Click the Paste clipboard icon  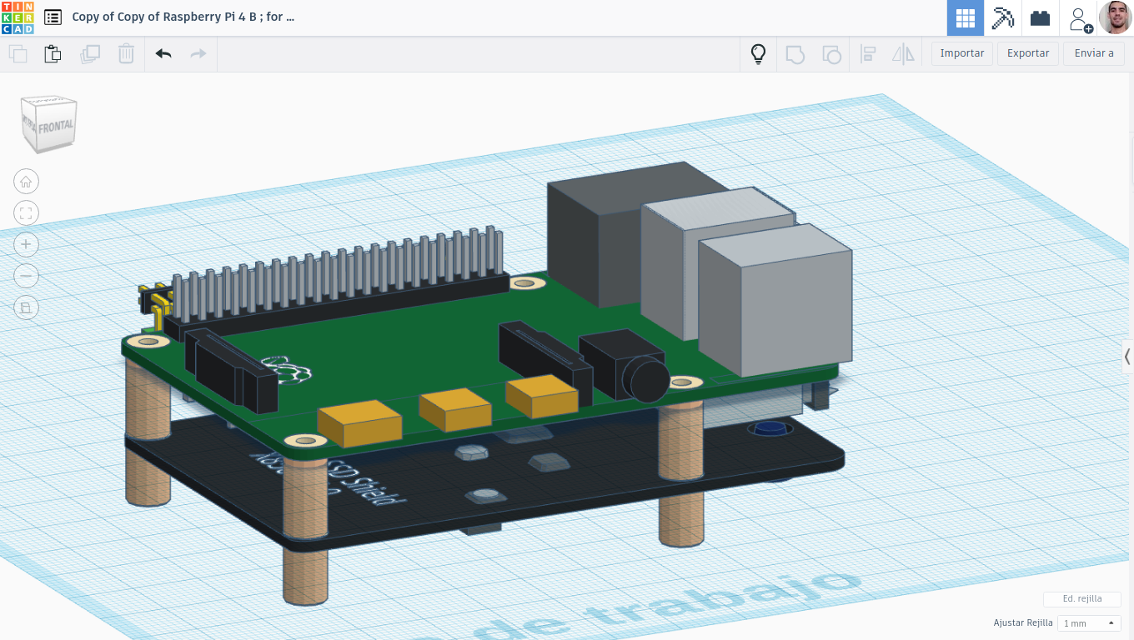click(x=53, y=54)
